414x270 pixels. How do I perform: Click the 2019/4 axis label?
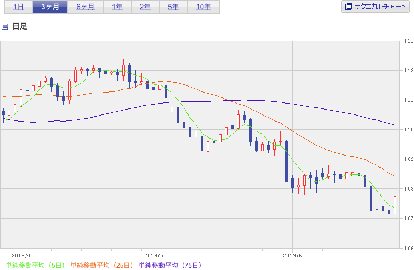click(21, 256)
